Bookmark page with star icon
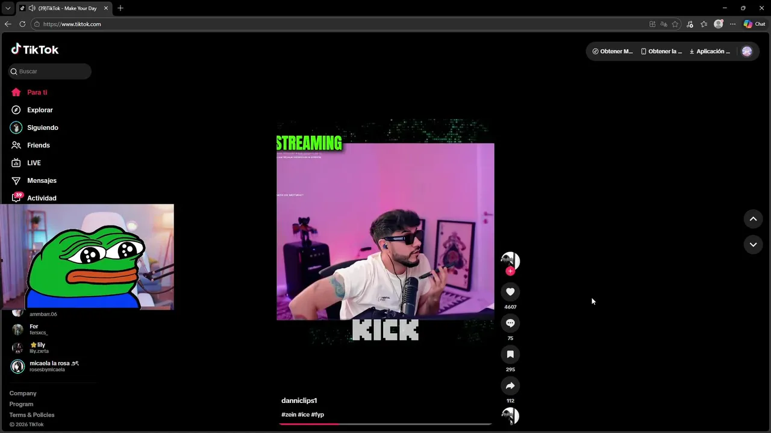Screen dimensions: 771x433 click(x=675, y=24)
